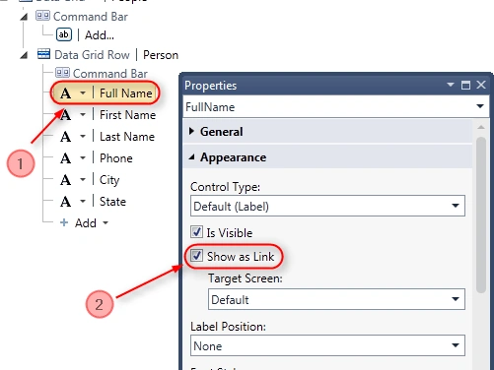Open control type arrow for Last Name
The width and height of the screenshot is (494, 370).
83,137
